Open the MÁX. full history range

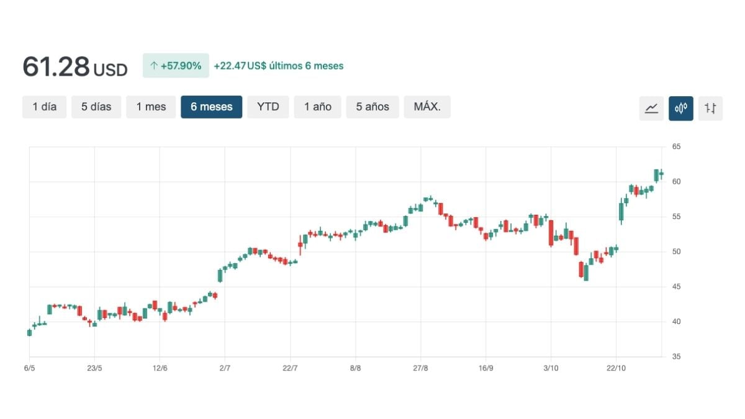tap(427, 107)
